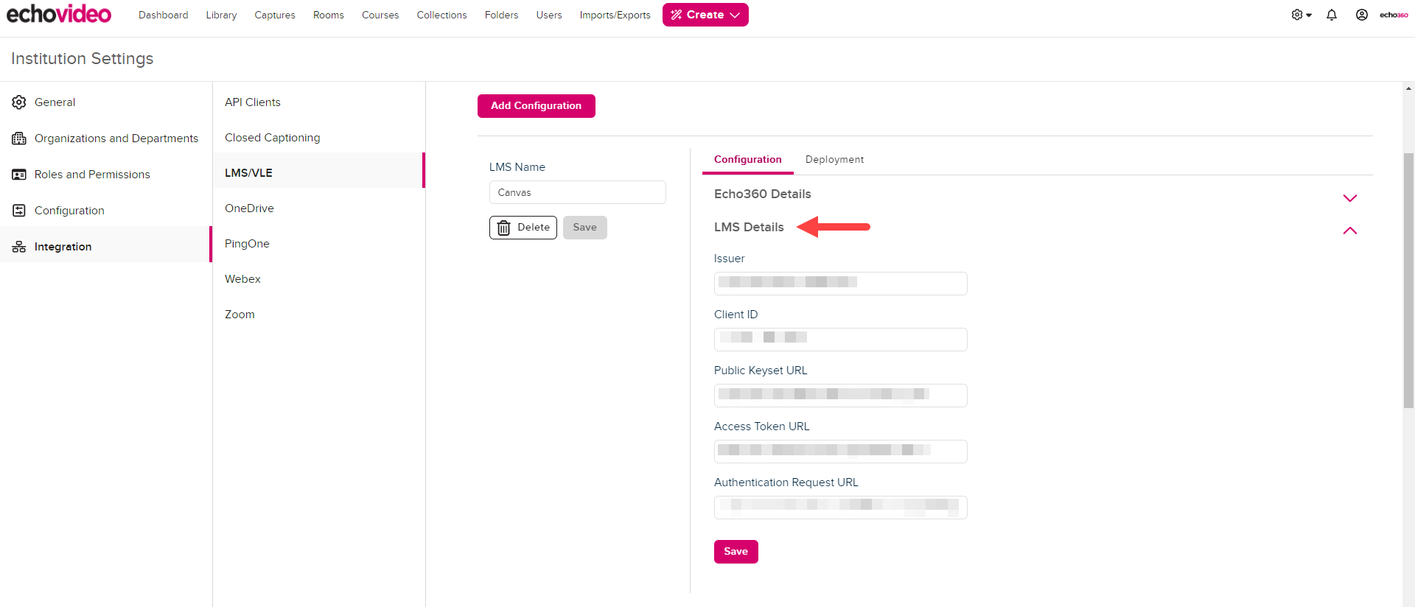The image size is (1415, 607).
Task: Open API Clients integration
Action: 319,102
